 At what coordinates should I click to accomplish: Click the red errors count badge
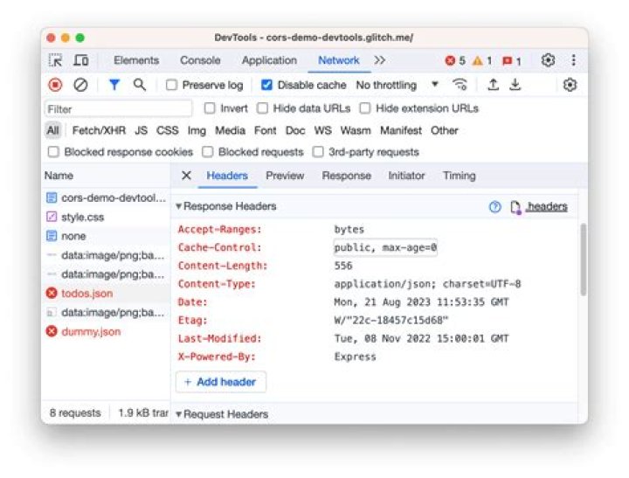click(455, 61)
